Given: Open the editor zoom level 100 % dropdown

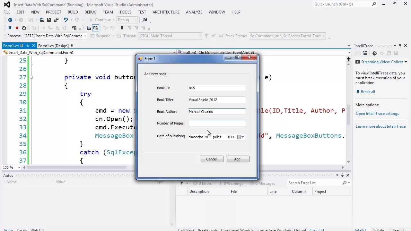Looking at the screenshot, I should [19, 167].
